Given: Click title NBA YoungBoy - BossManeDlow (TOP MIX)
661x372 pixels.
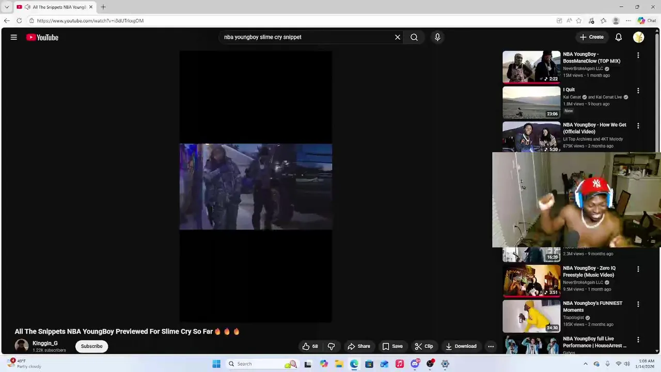Looking at the screenshot, I should point(592,57).
